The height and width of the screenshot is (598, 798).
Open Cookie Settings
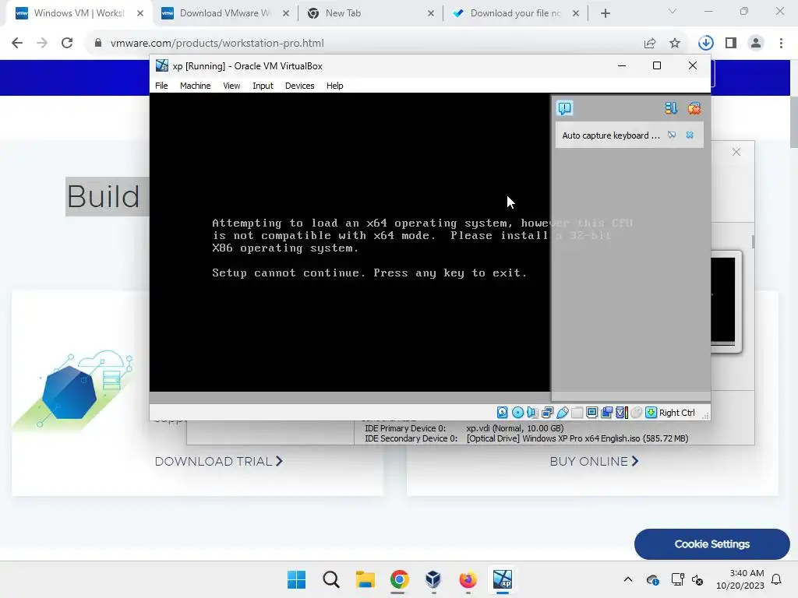click(x=712, y=544)
